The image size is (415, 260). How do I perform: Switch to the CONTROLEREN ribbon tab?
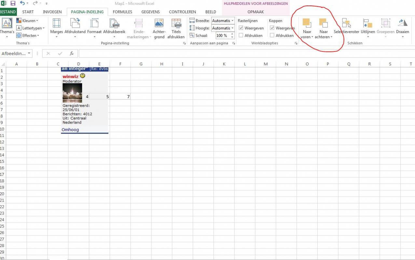(x=182, y=12)
